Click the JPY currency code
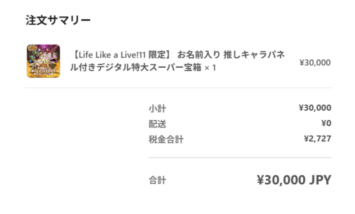The image size is (355, 214). 320,180
